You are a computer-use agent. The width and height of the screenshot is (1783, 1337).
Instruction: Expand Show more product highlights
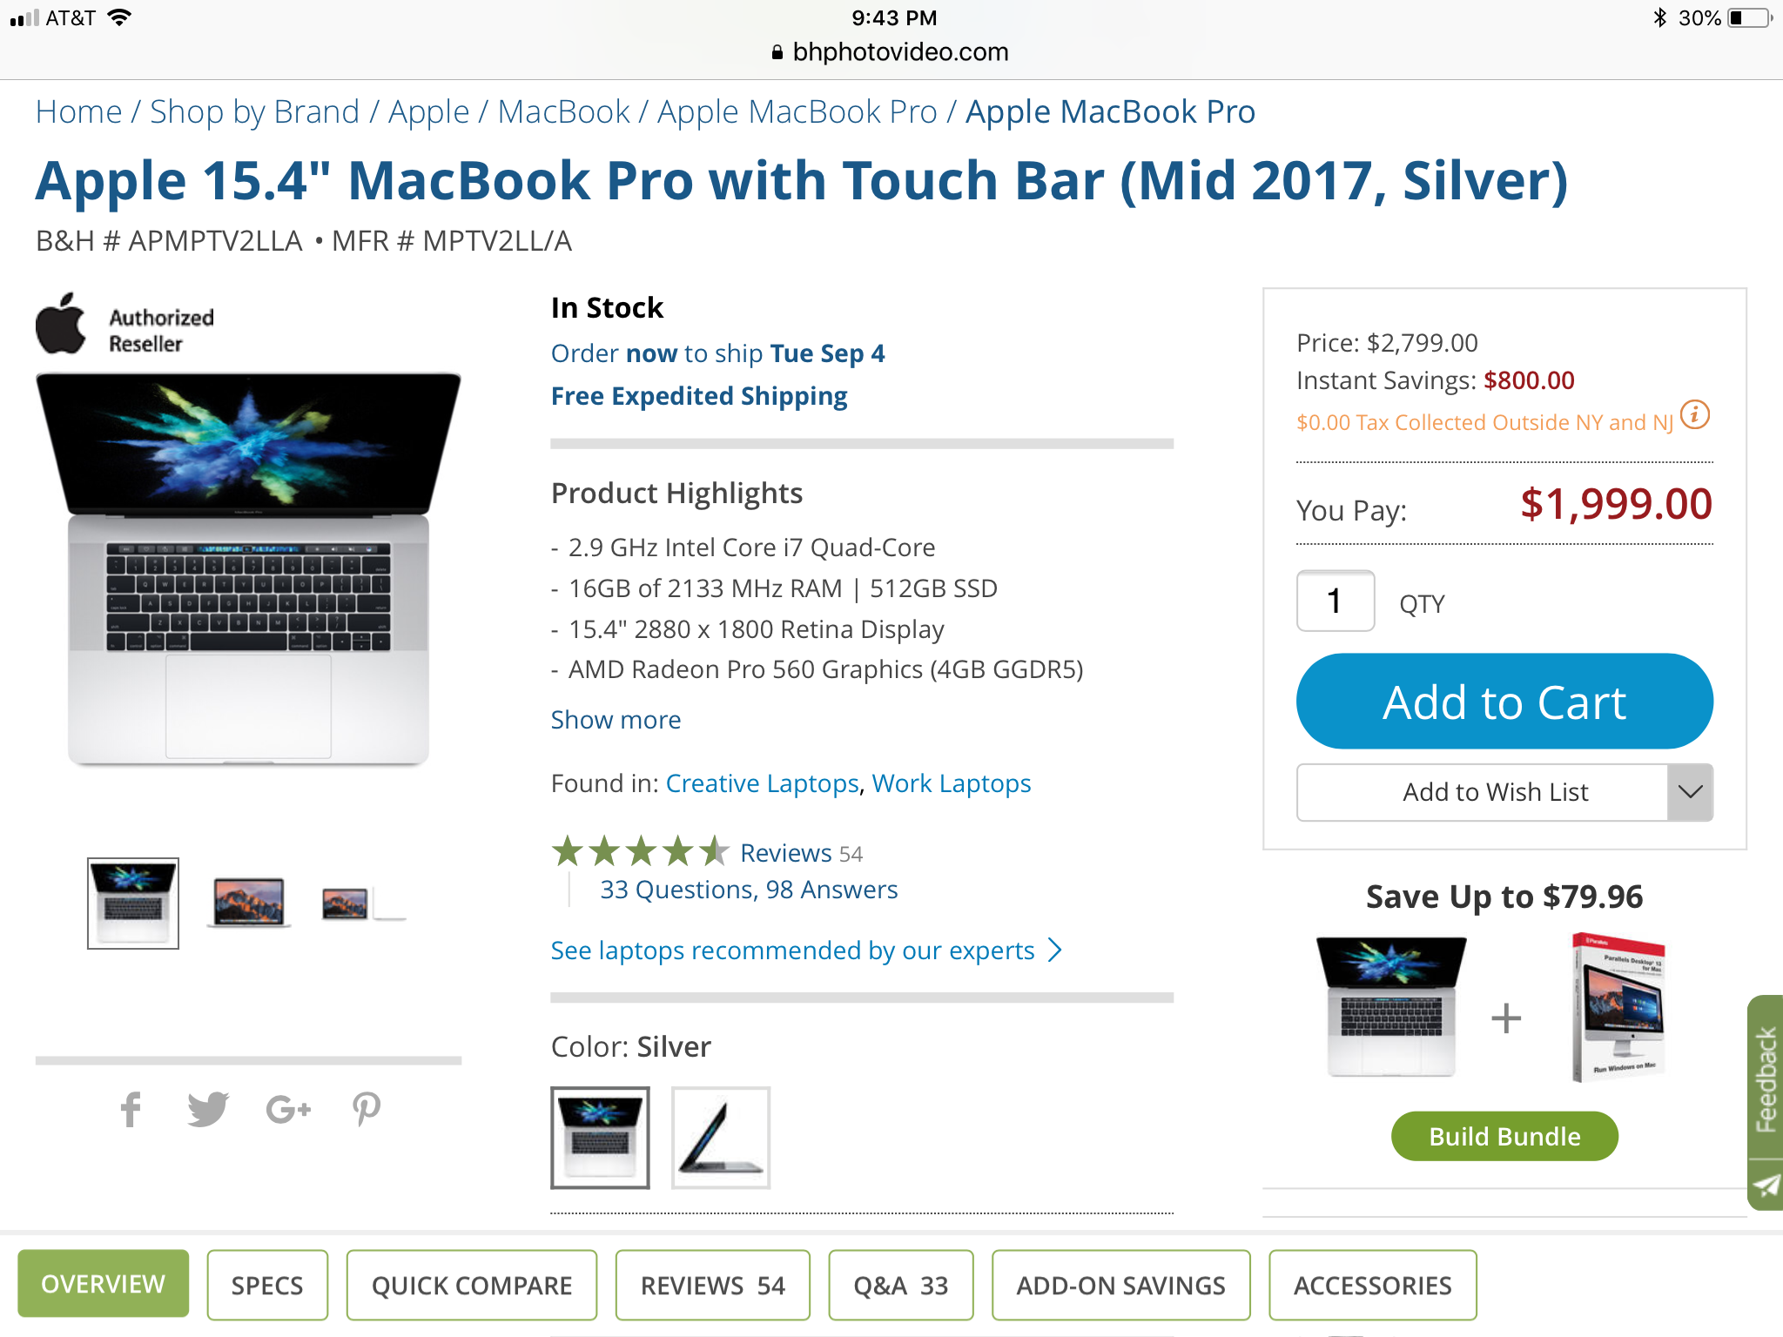click(616, 720)
